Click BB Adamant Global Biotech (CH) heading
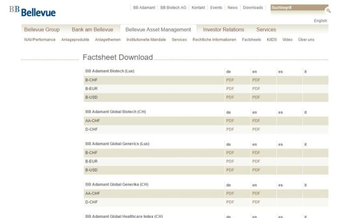The image size is (350, 218). [115, 112]
